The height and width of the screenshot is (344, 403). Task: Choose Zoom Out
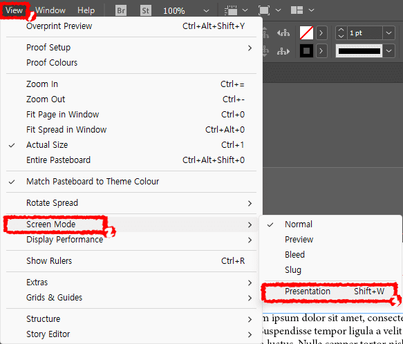(x=131, y=99)
